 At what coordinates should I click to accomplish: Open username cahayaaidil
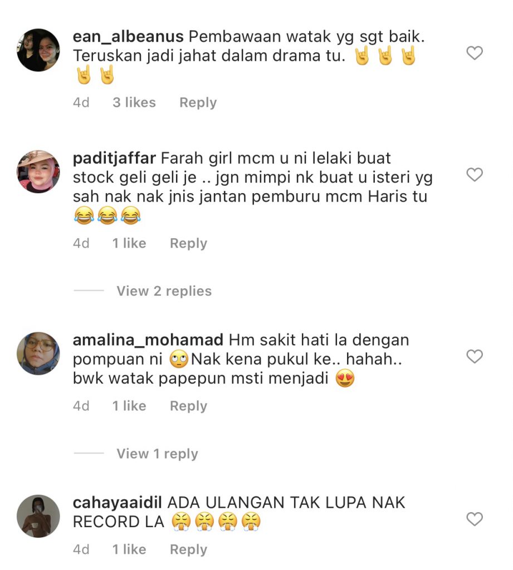coord(117,503)
